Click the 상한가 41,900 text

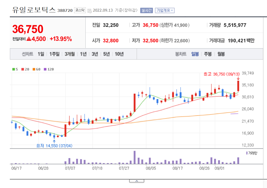click(x=174, y=25)
